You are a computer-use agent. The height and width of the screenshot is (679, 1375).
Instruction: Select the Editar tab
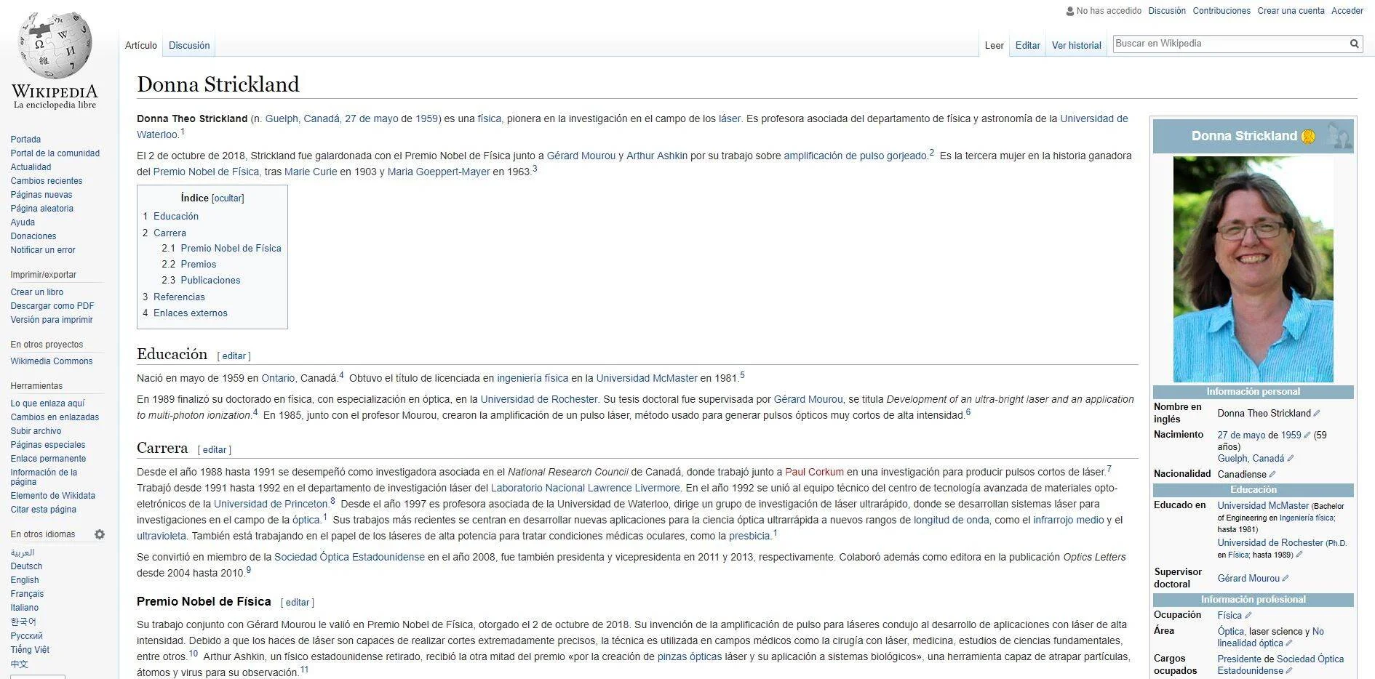click(x=1027, y=45)
